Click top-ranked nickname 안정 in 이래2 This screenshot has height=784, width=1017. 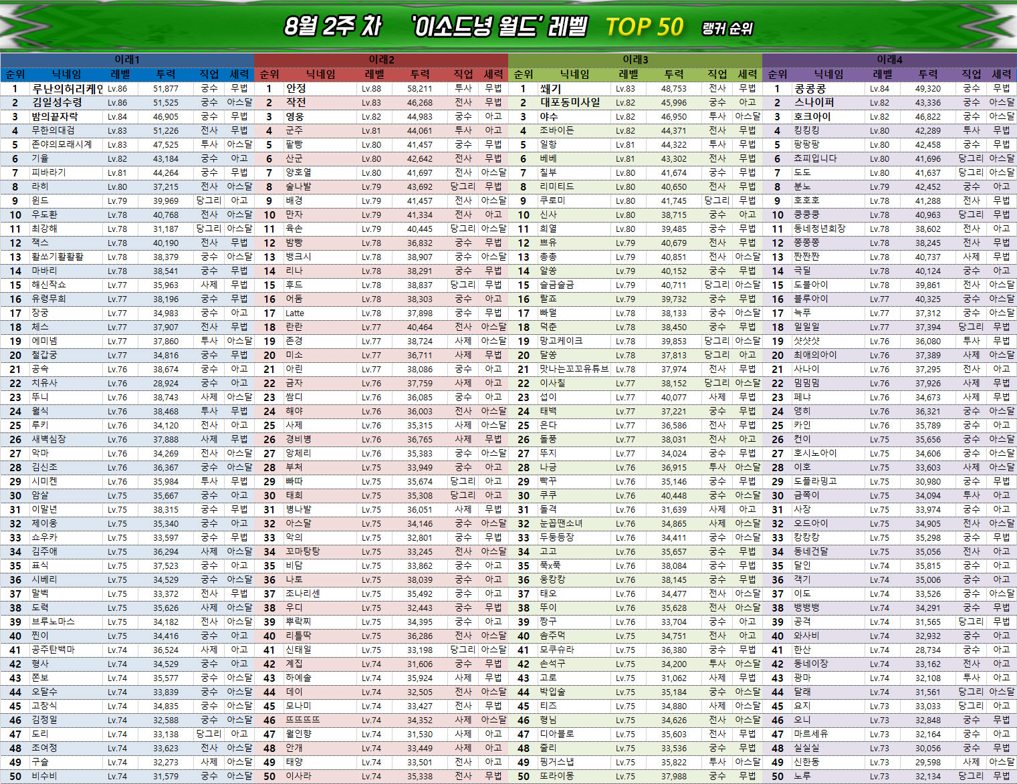296,88
